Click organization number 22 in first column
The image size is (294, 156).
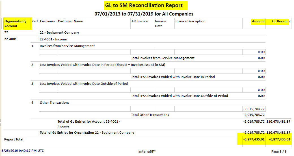coord(6,32)
